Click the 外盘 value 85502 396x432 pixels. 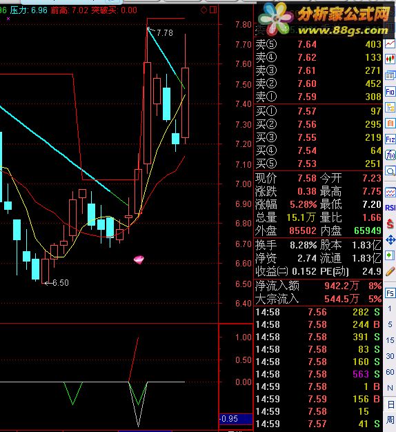click(x=303, y=230)
